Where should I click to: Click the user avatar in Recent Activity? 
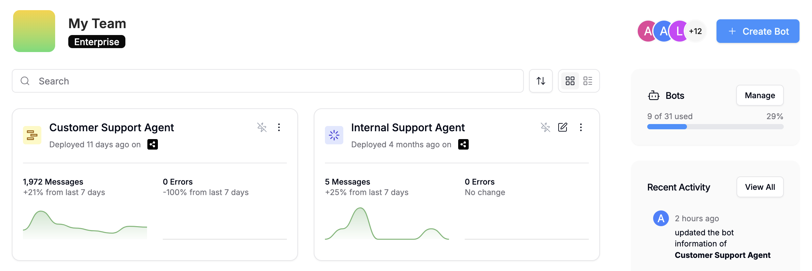(x=661, y=218)
